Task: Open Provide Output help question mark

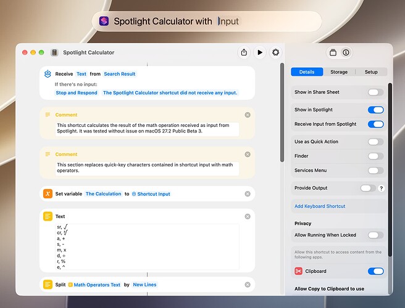Action: click(382, 188)
